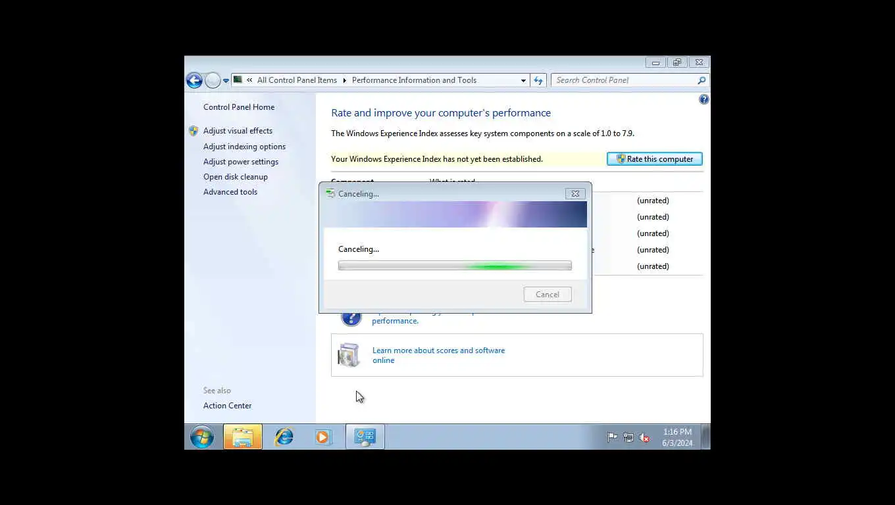Click the control panel icon in address bar
The height and width of the screenshot is (505, 895).
pyautogui.click(x=238, y=80)
